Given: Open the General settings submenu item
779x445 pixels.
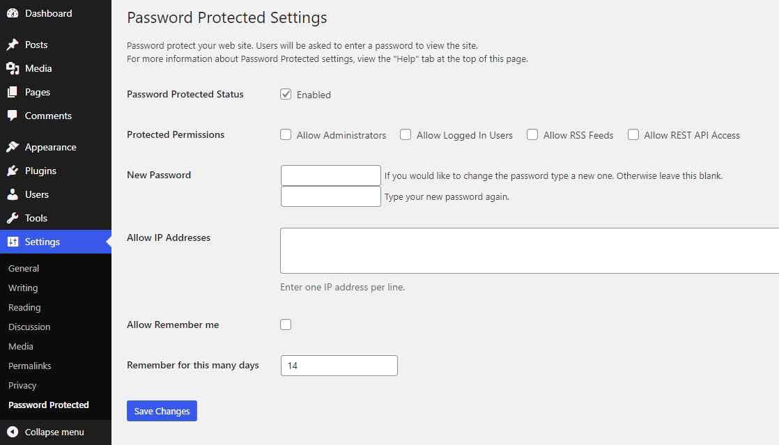Looking at the screenshot, I should pos(24,268).
